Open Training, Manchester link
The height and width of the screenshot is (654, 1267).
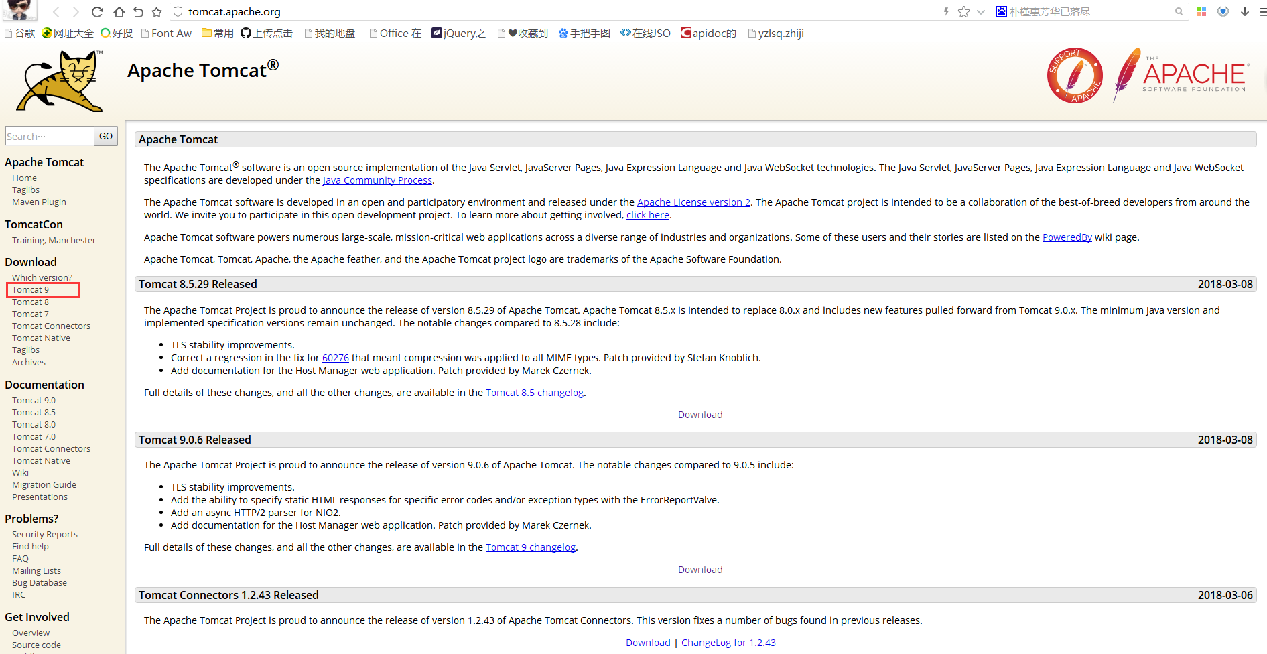tap(54, 240)
